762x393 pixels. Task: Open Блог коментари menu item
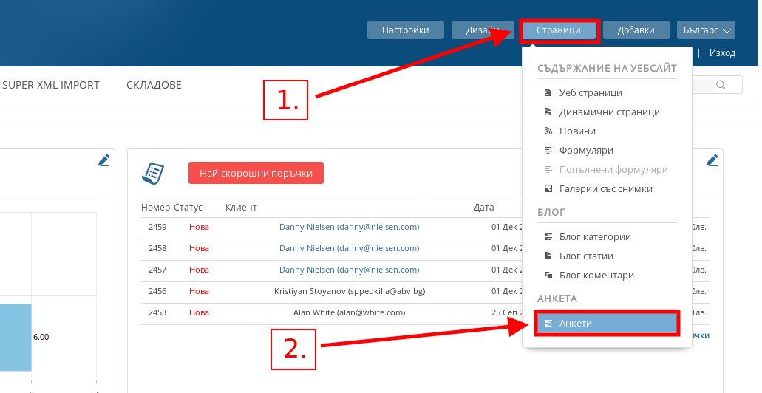[596, 276]
